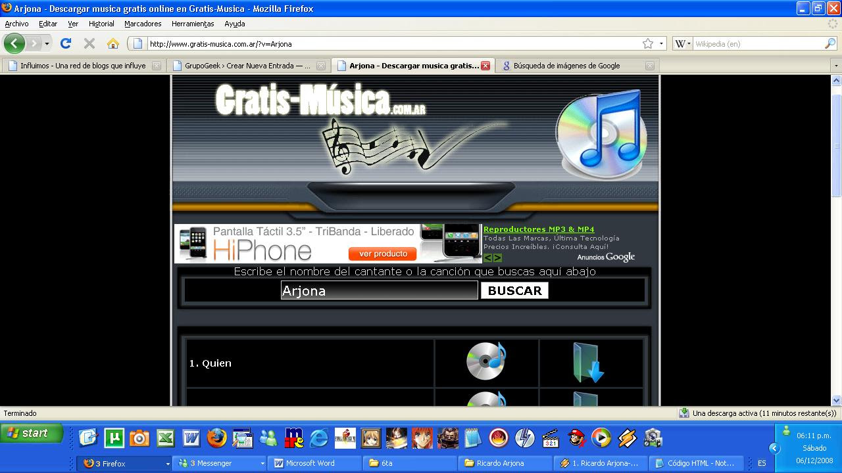
Task: Download 'Quien' with the blue arrow icon
Action: coord(587,362)
